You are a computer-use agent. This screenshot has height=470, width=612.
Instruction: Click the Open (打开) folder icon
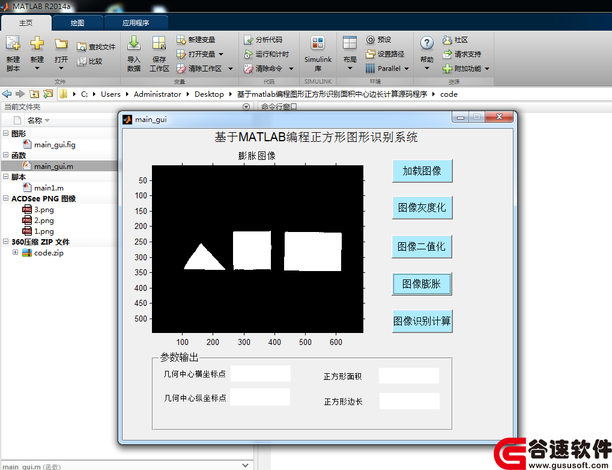click(x=61, y=43)
